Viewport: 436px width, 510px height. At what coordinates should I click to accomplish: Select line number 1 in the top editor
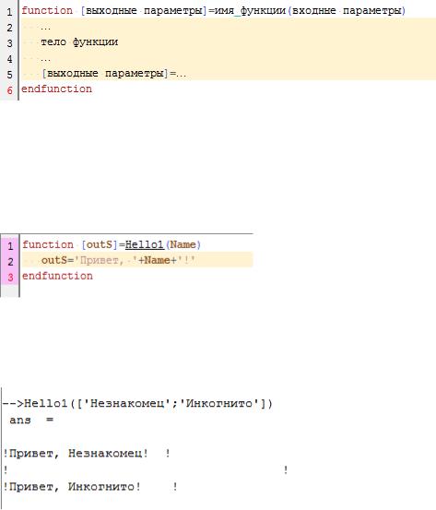[x=10, y=12]
